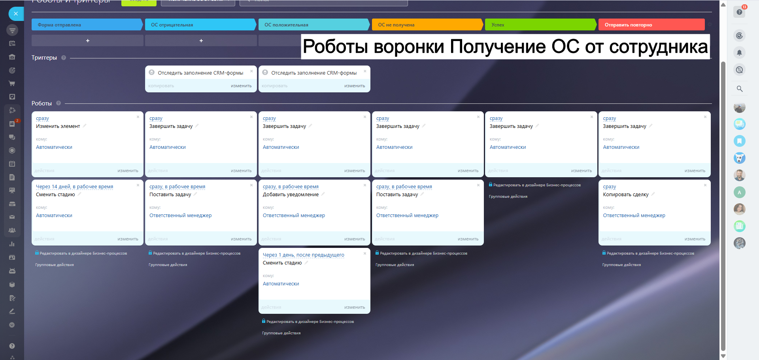
Task: Open delay setting сразу of Копировать сделку robot
Action: click(x=610, y=187)
